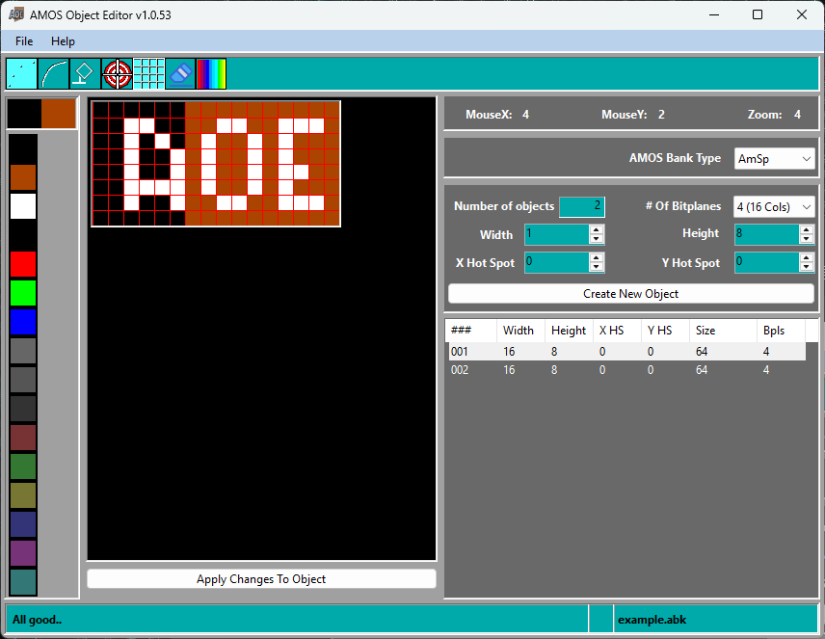Toggle the grid overlay icon

click(148, 73)
